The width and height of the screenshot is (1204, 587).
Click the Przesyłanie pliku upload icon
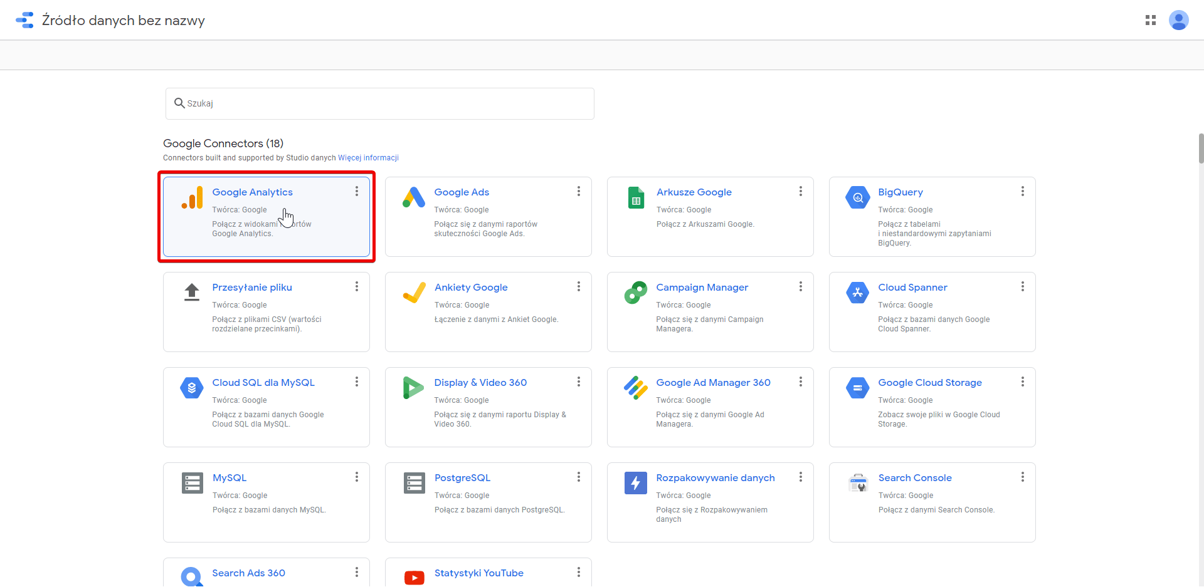point(192,292)
